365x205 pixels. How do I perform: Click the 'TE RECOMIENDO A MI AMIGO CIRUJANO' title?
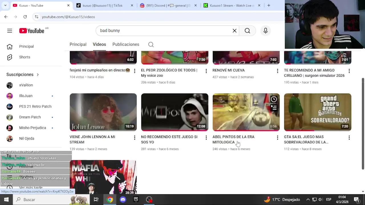[x=314, y=73]
